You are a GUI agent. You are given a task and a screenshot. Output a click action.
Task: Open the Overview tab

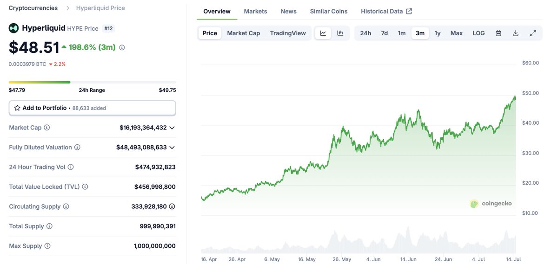217,11
